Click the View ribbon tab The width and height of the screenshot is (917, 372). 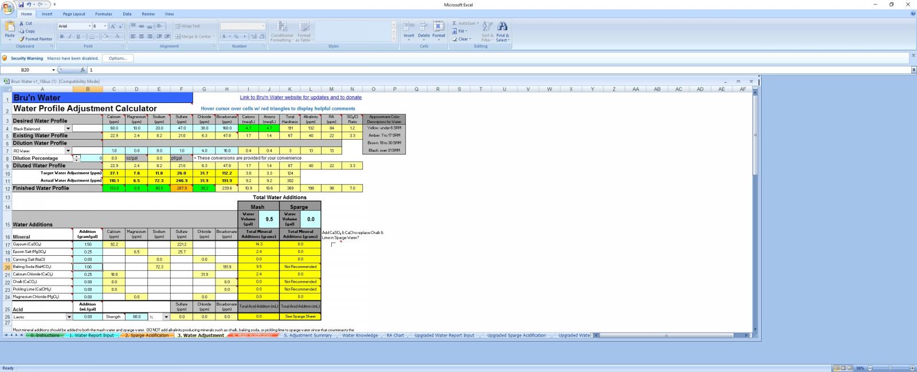point(169,14)
